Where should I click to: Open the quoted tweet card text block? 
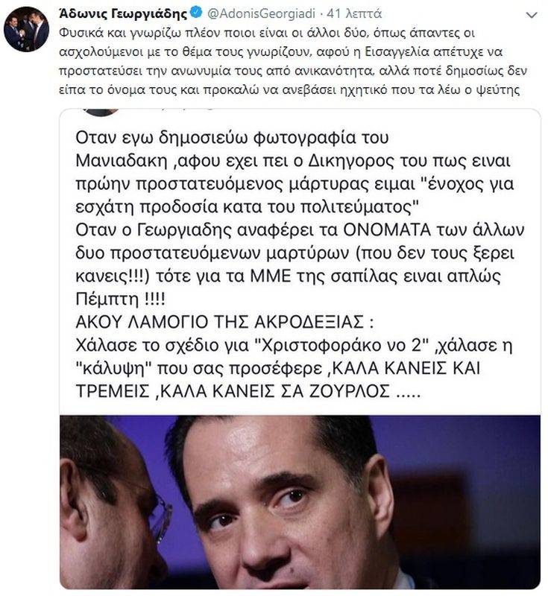click(300, 264)
